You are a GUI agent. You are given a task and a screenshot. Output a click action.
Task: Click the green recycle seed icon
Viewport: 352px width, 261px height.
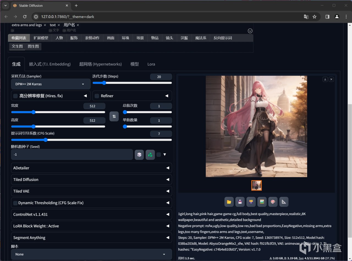(150, 155)
